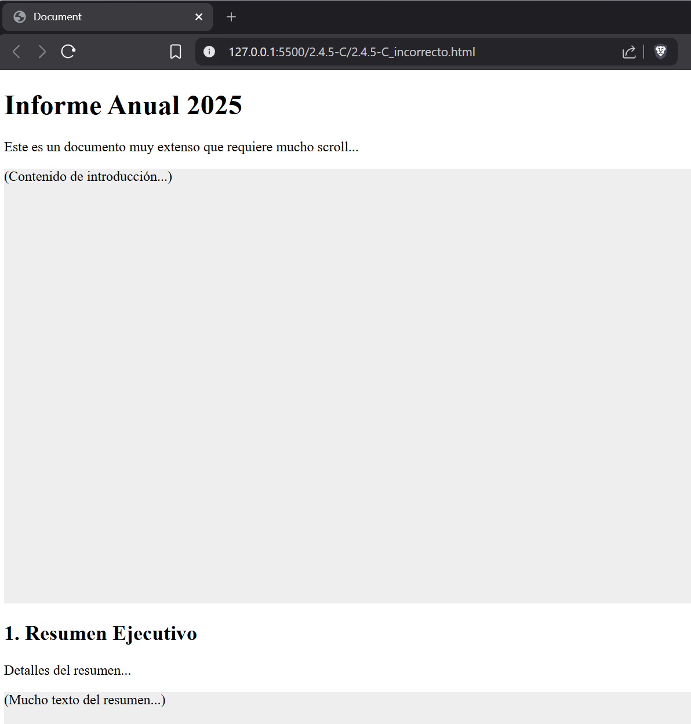
Task: Click the 'Este es un documento' paragraph
Action: coord(181,147)
